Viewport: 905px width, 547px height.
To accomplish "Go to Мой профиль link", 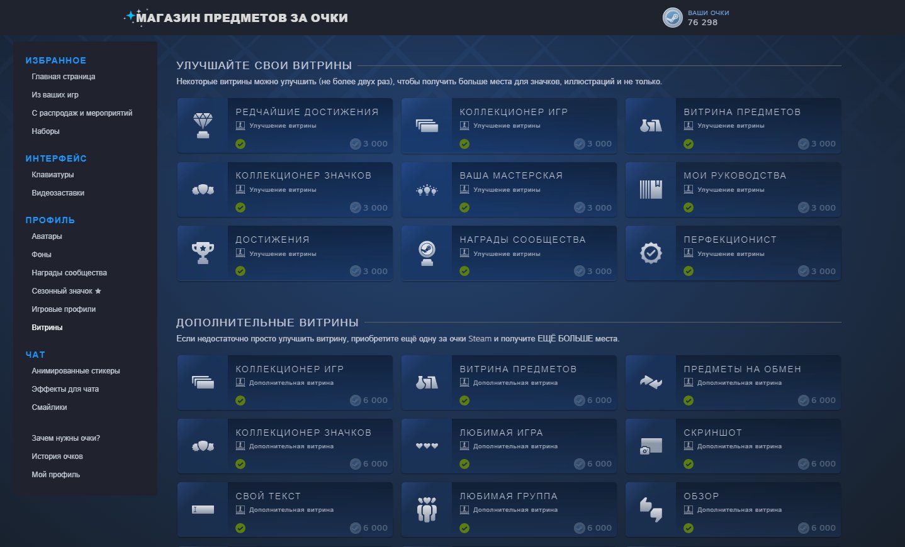I will click(56, 475).
